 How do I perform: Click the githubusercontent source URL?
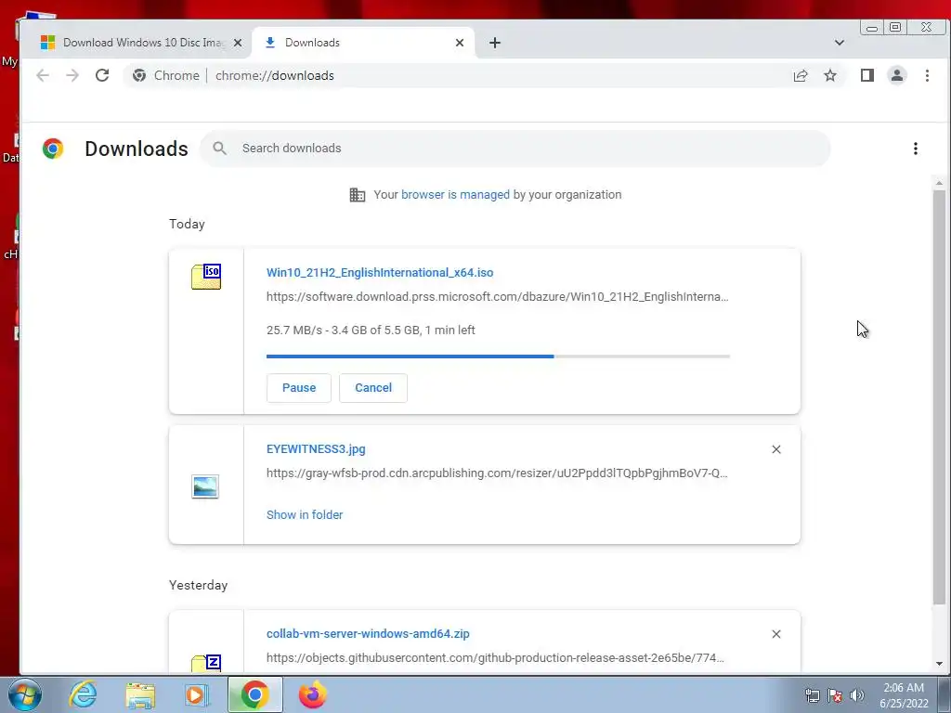[x=495, y=658]
